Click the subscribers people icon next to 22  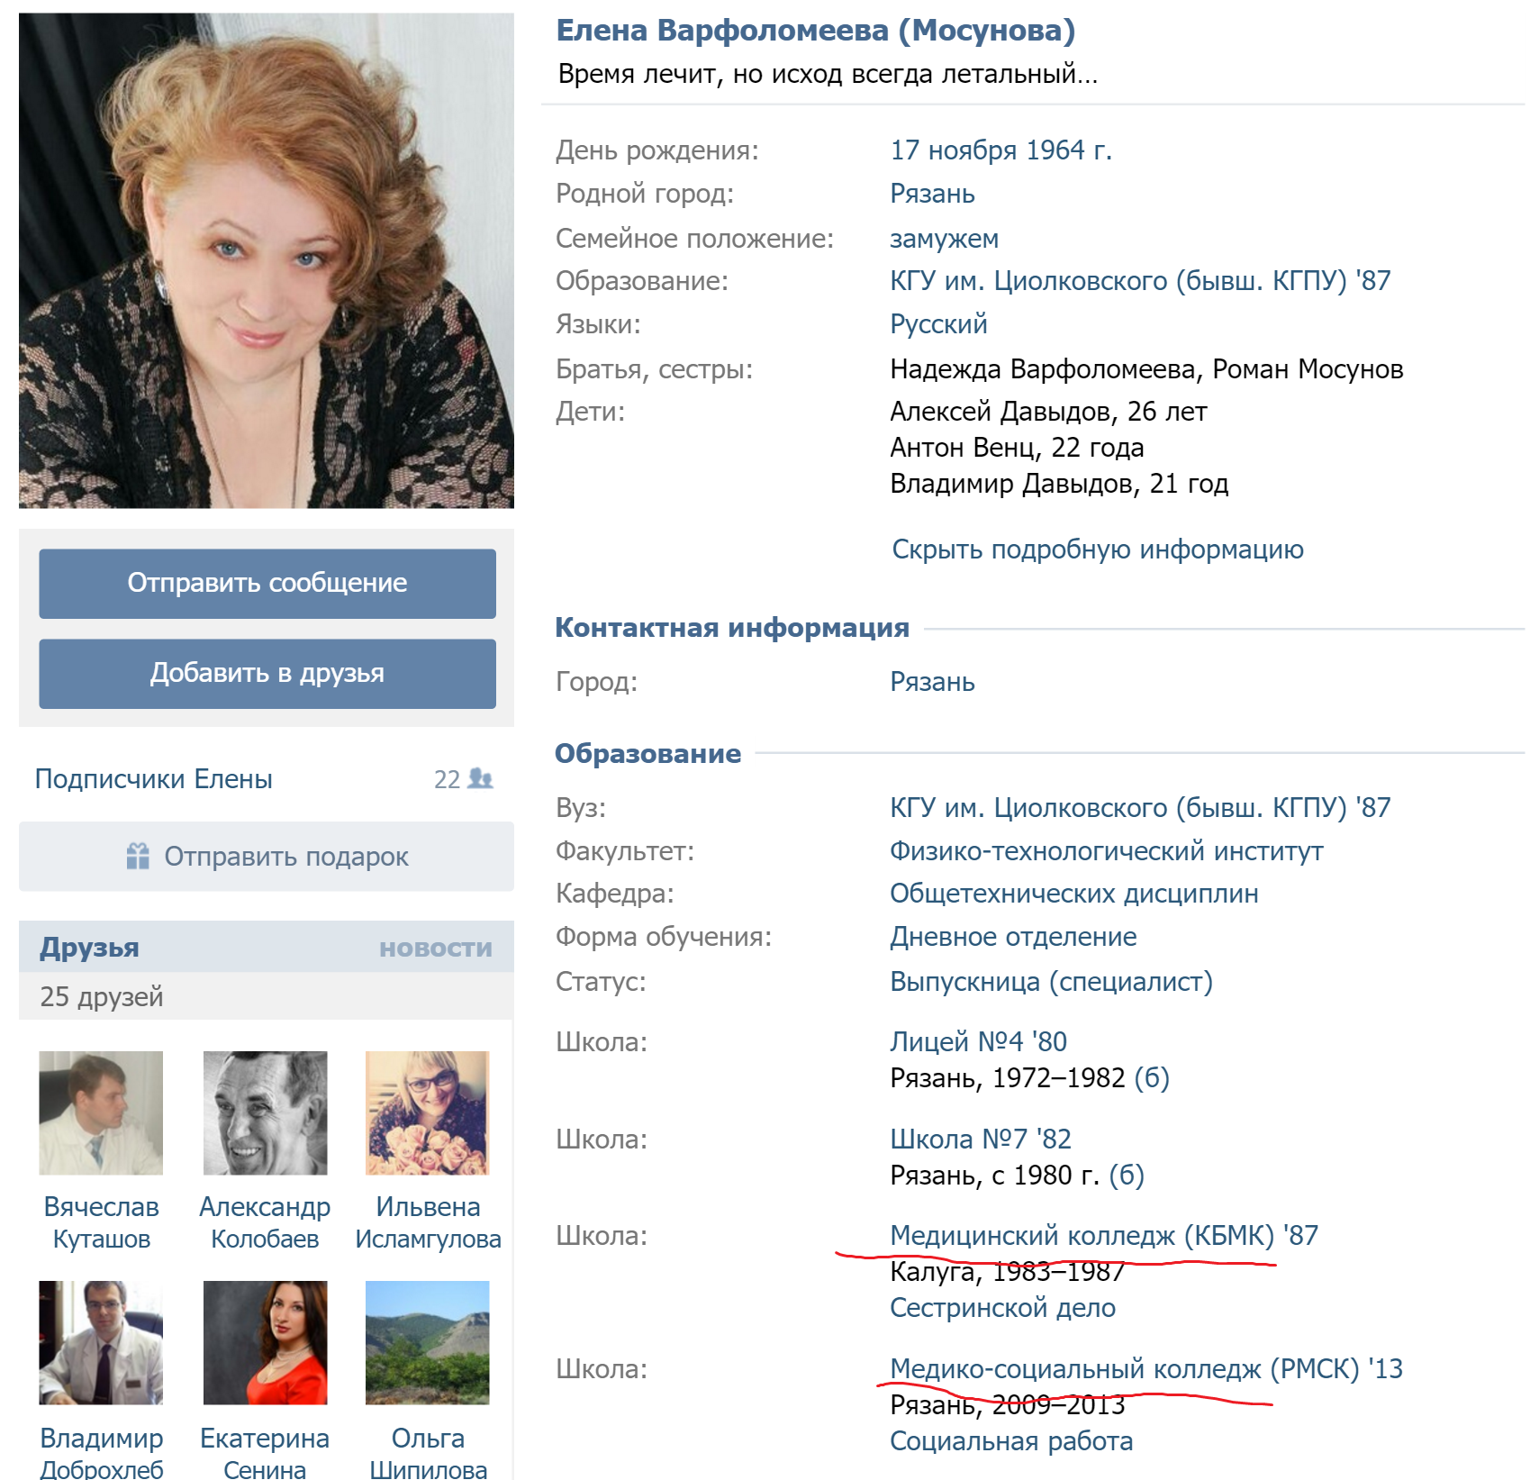point(481,779)
